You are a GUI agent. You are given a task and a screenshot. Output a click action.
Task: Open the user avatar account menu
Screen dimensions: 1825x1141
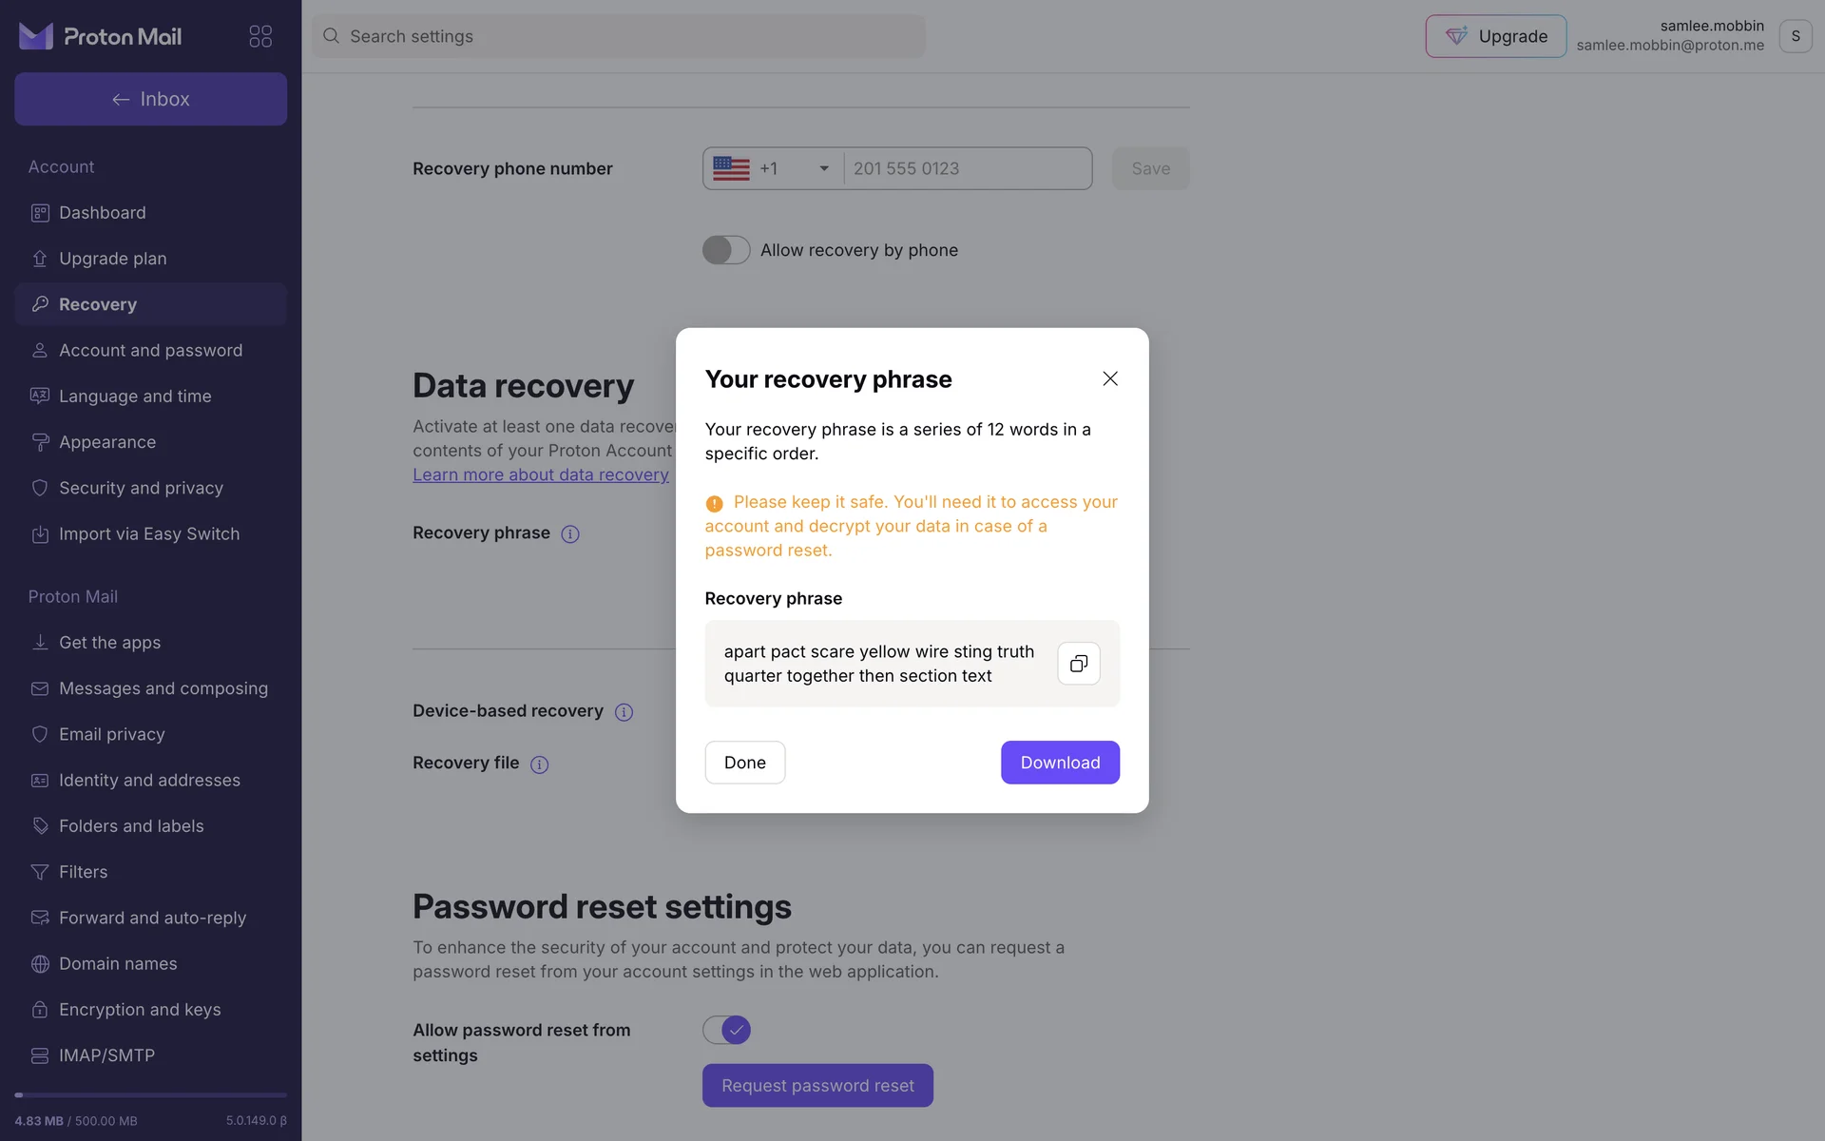tap(1795, 36)
